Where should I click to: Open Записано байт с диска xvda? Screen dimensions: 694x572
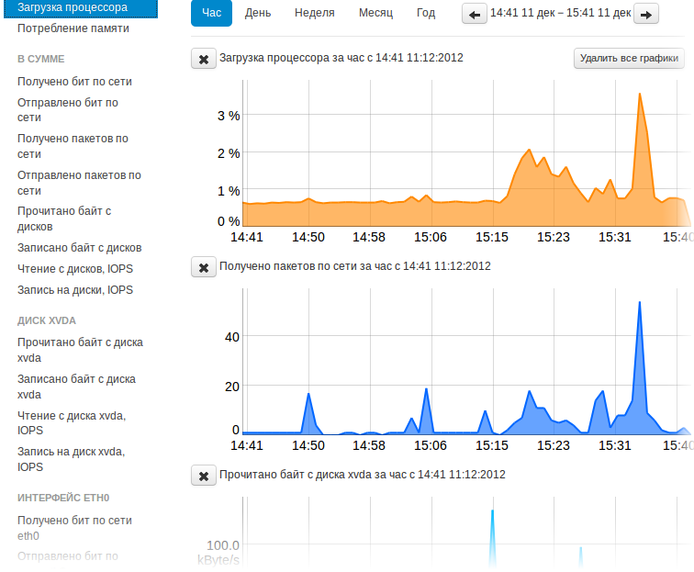click(76, 386)
